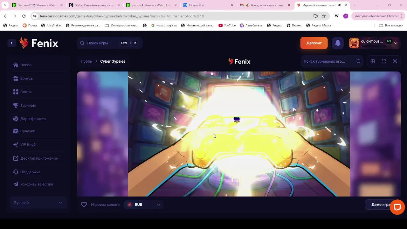This screenshot has height=229, width=407.
Task: Collapse sidebar with back chevron button
Action: (11, 43)
